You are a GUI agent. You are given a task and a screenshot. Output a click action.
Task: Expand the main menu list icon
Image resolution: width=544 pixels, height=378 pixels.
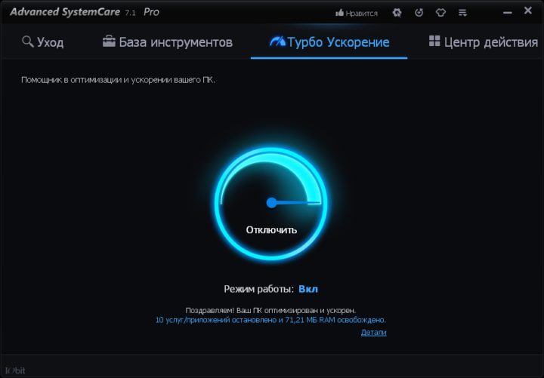(x=462, y=13)
